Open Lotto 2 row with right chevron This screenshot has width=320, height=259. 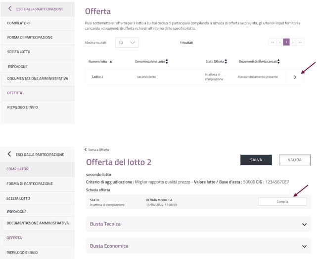(295, 77)
